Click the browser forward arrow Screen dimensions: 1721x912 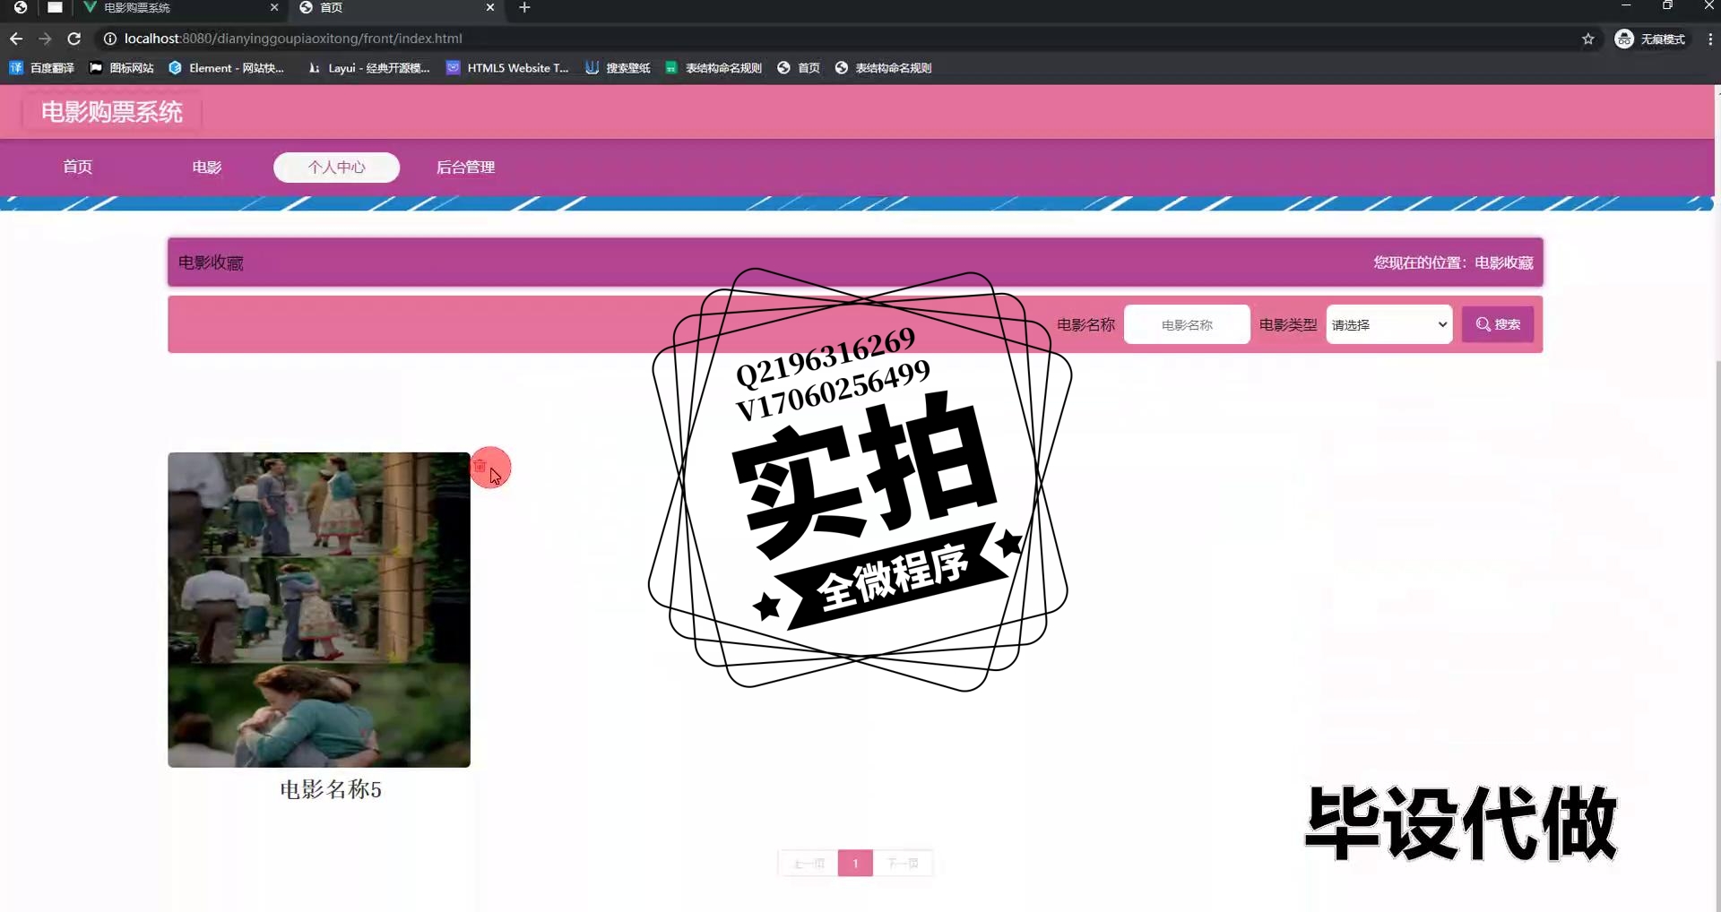coord(45,39)
